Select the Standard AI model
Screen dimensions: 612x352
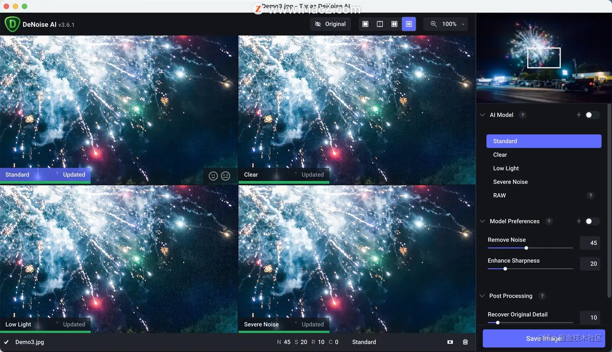click(544, 141)
